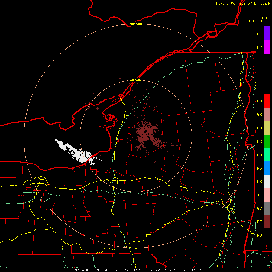Click the RA legend label
Image resolution: width=272 pixels, height=272 pixels.
click(259, 155)
